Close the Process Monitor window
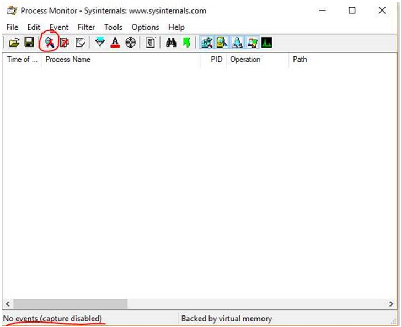The width and height of the screenshot is (401, 327). tap(382, 10)
